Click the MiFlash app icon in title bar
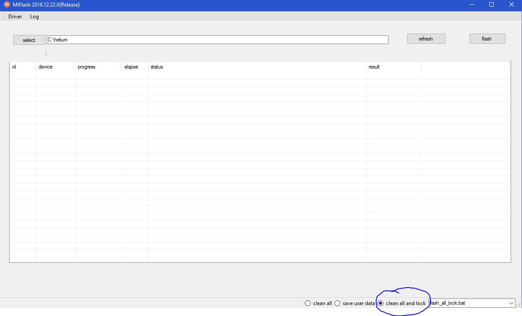The width and height of the screenshot is (522, 316). tap(7, 5)
